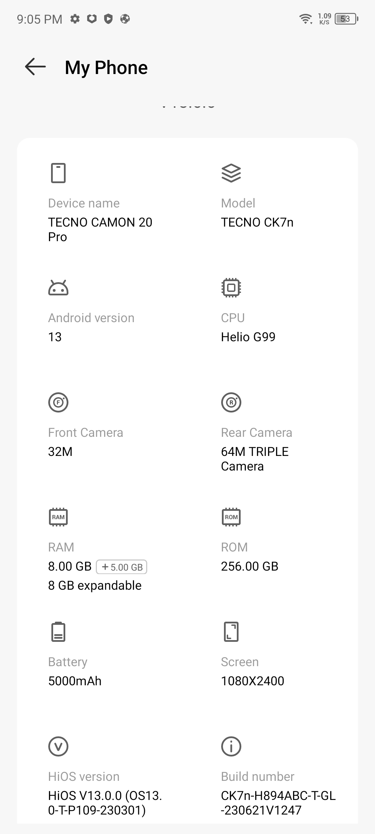Tap the RAM chip icon
The image size is (375, 834).
point(58,517)
